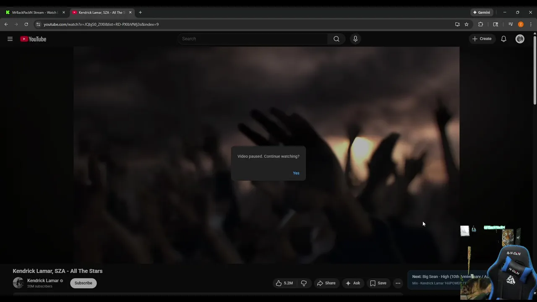The height and width of the screenshot is (302, 537).
Task: Open Chrome three-dot menu
Action: click(531, 24)
